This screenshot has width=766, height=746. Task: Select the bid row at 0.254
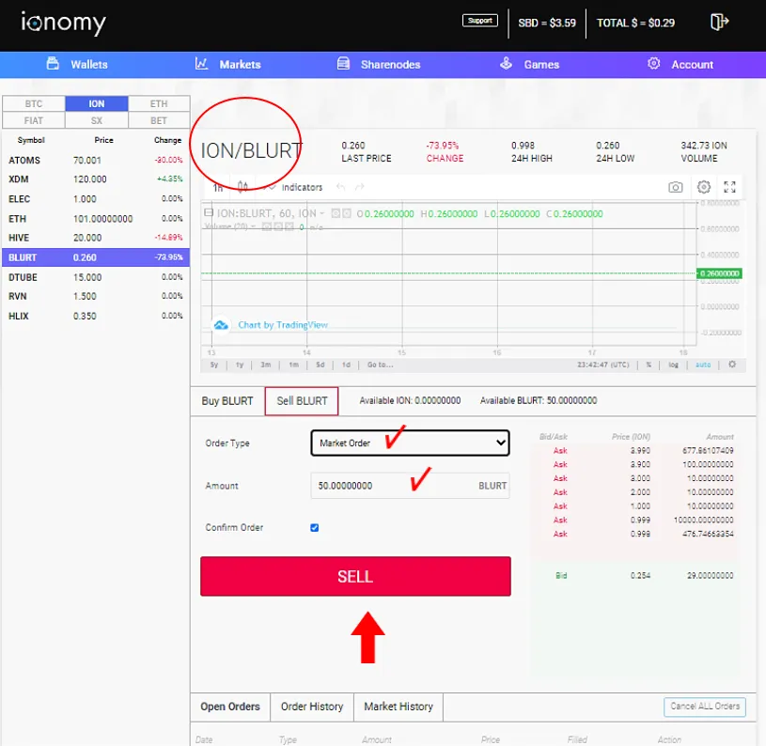633,576
